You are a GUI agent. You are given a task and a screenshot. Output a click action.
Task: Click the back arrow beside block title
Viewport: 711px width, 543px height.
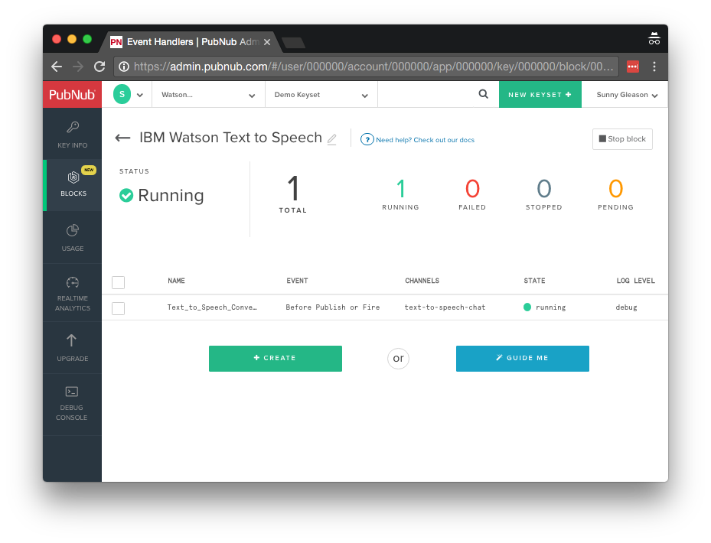[122, 138]
